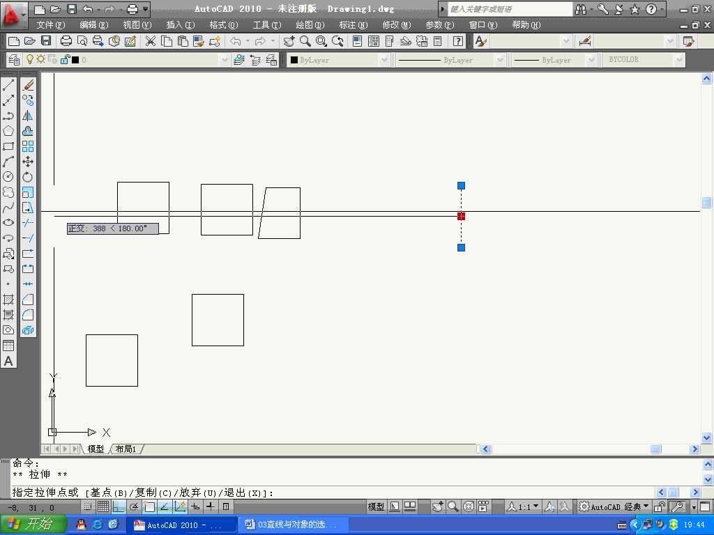This screenshot has width=714, height=535.
Task: Open the ByLayer lineweight dropdown
Action: coord(591,60)
